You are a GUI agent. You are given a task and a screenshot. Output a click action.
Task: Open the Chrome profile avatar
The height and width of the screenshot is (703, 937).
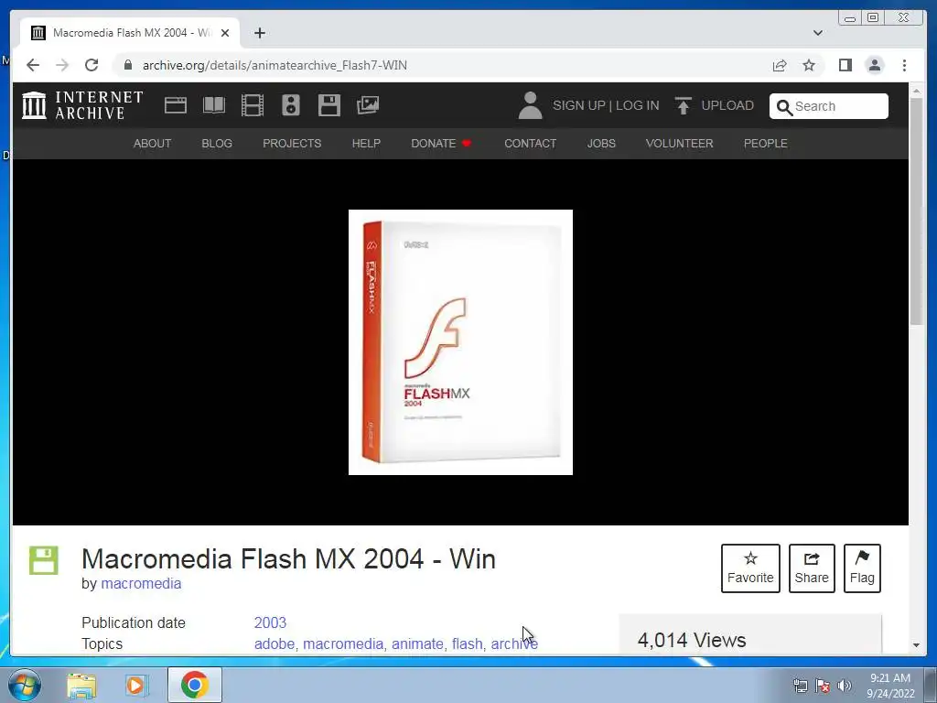click(874, 65)
